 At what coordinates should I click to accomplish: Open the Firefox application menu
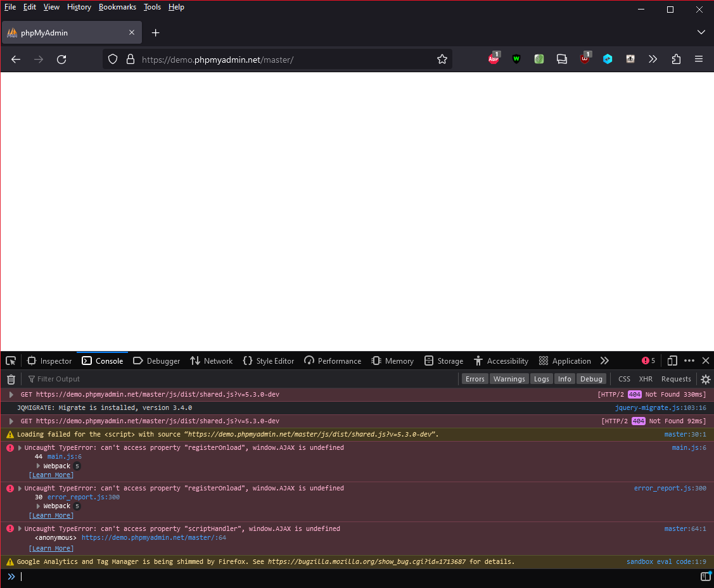699,59
